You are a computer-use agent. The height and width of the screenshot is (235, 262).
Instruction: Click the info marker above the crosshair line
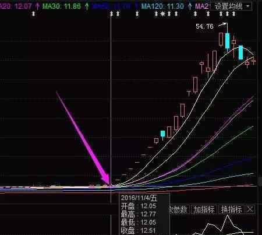pyautogui.click(x=111, y=14)
